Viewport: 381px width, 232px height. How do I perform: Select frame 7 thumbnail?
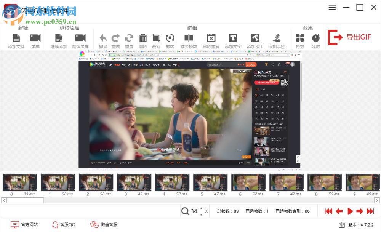pos(287,182)
